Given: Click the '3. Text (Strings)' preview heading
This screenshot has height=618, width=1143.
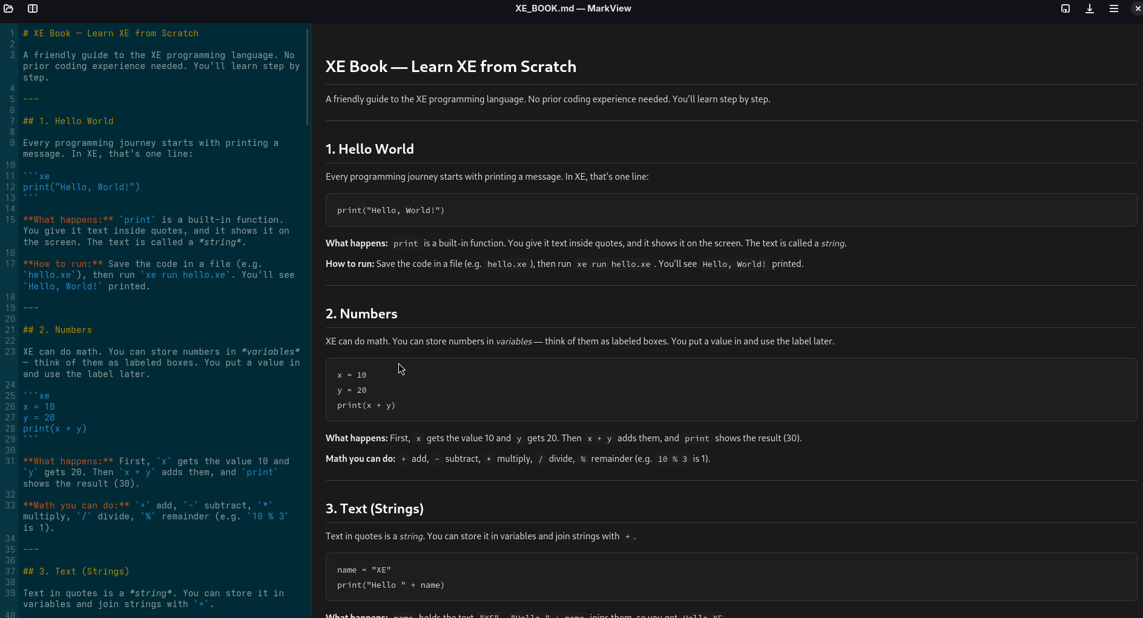Looking at the screenshot, I should [x=374, y=508].
